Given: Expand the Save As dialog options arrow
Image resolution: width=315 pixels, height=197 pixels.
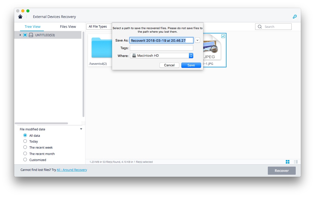Looking at the screenshot, I should (x=197, y=40).
